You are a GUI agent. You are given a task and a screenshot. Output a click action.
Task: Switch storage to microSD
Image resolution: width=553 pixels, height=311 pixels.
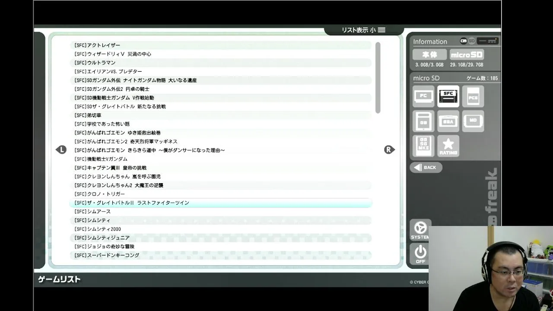click(x=467, y=54)
